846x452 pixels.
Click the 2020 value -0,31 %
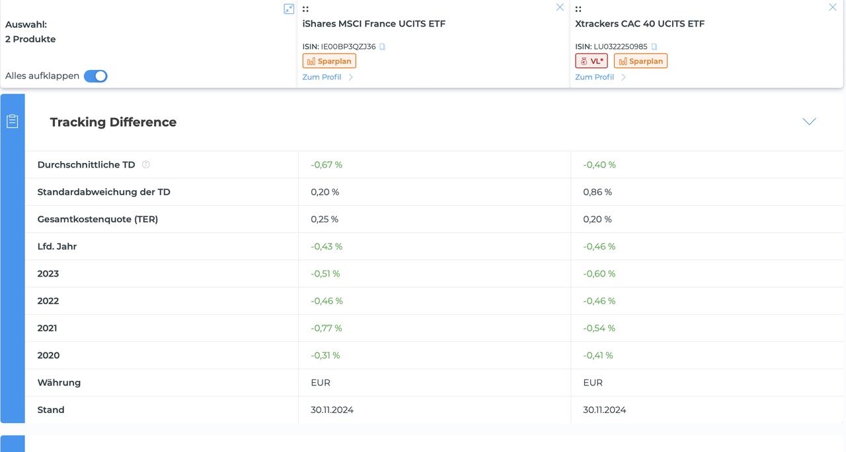pos(325,356)
